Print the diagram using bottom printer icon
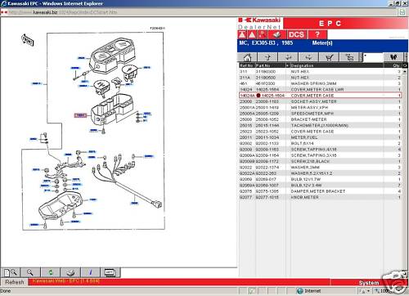 pyautogui.click(x=70, y=272)
